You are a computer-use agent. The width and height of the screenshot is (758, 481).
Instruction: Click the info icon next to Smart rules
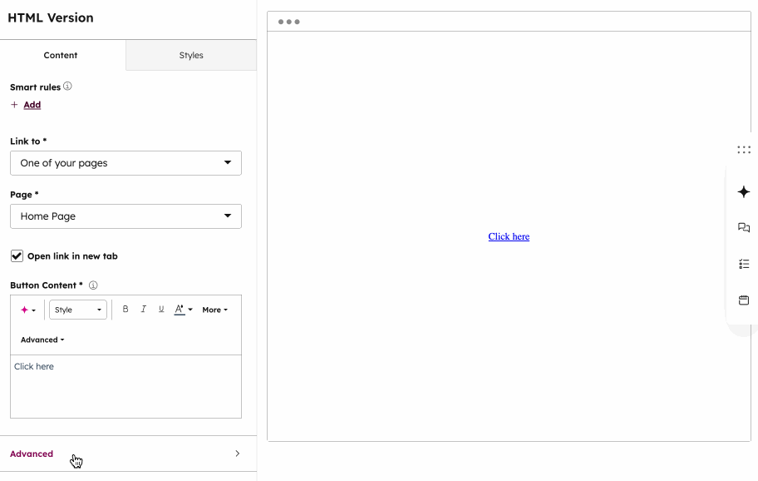click(x=66, y=86)
